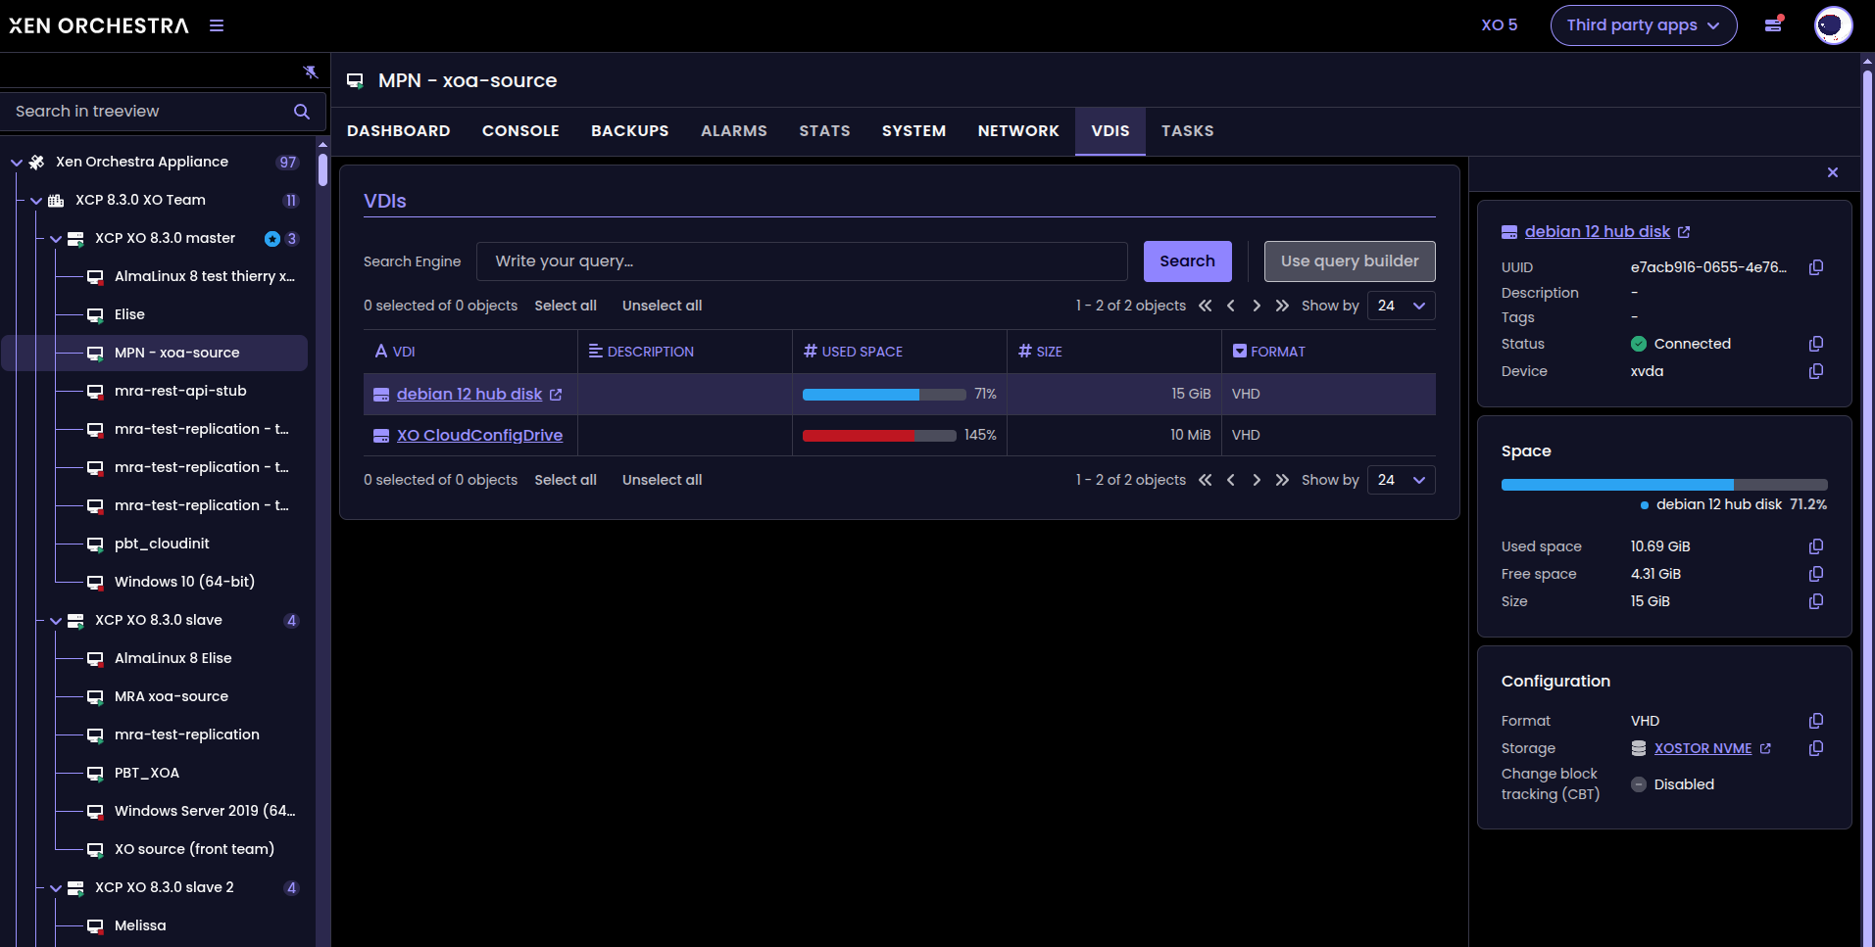Click the treeview search magnifier icon
Screen dimensions: 1875x947
pyautogui.click(x=302, y=112)
